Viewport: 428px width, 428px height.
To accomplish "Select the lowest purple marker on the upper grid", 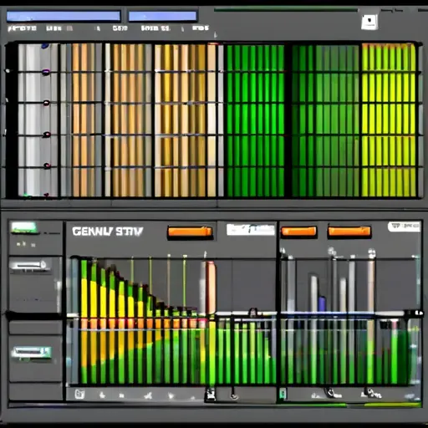I will (47, 166).
